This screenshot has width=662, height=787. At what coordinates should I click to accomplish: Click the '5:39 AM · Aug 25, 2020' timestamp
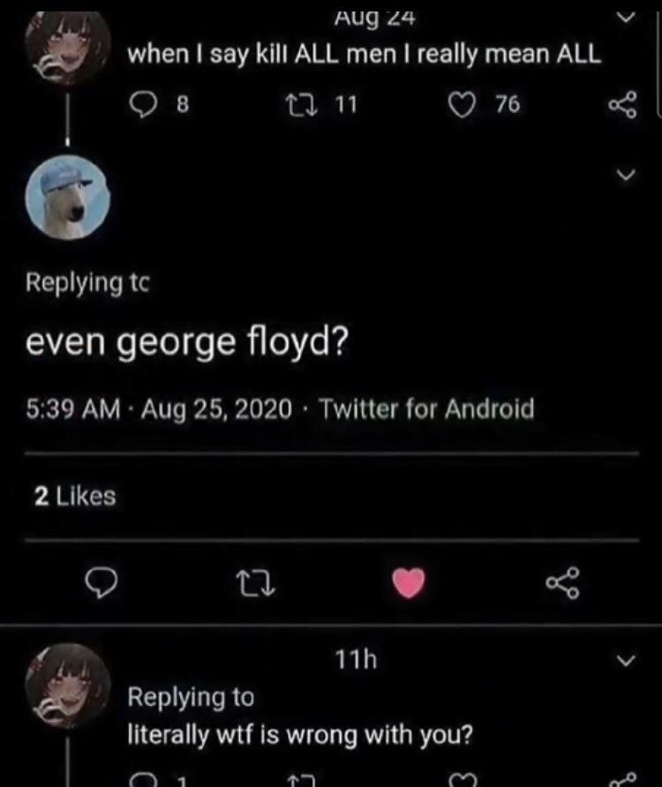[x=158, y=409]
